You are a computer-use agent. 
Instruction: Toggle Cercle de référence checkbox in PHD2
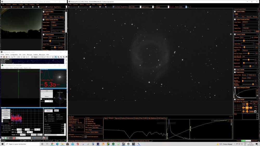[x=41, y=99]
